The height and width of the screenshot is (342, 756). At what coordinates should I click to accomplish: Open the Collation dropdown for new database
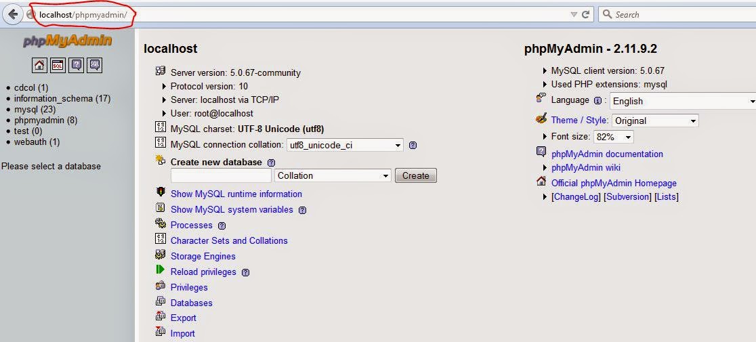[x=333, y=176]
